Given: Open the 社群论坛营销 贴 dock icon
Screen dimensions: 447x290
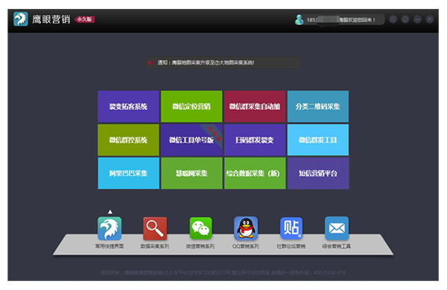Looking at the screenshot, I should click(x=291, y=228).
